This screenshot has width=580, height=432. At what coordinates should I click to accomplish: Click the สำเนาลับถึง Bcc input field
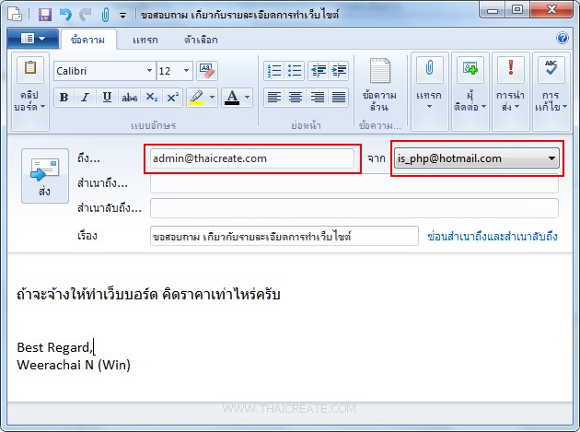pos(354,208)
